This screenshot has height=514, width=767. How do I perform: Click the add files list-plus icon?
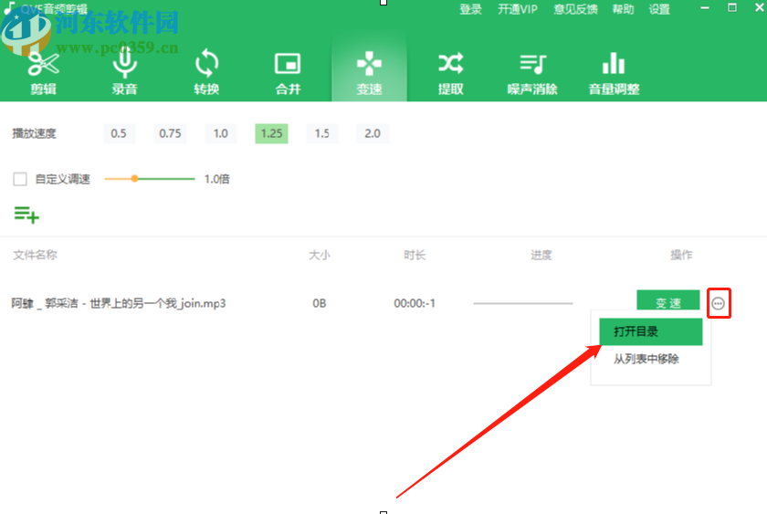coord(26,215)
